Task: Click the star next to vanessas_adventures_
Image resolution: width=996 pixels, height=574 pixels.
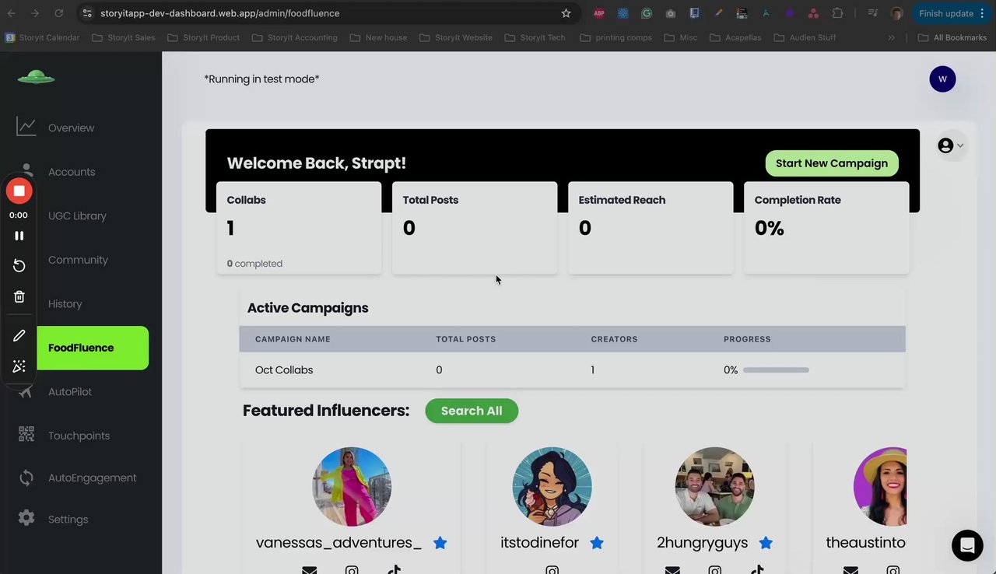Action: tap(440, 543)
